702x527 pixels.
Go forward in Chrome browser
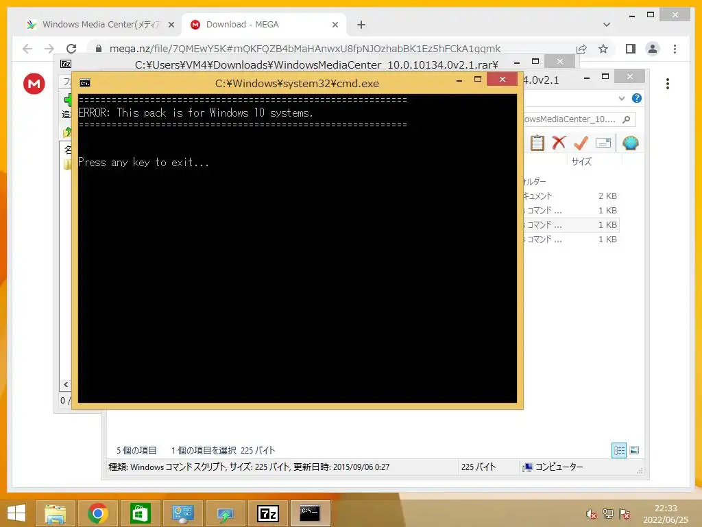(x=49, y=49)
